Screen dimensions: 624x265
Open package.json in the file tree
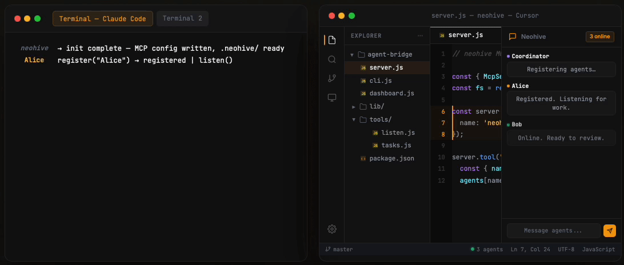point(387,158)
